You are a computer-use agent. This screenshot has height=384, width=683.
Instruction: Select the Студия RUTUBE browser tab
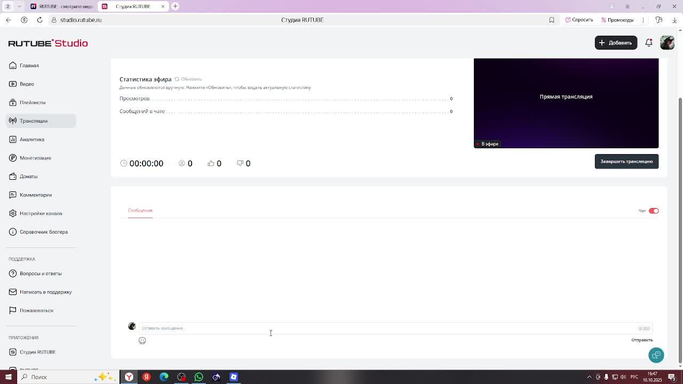133,6
